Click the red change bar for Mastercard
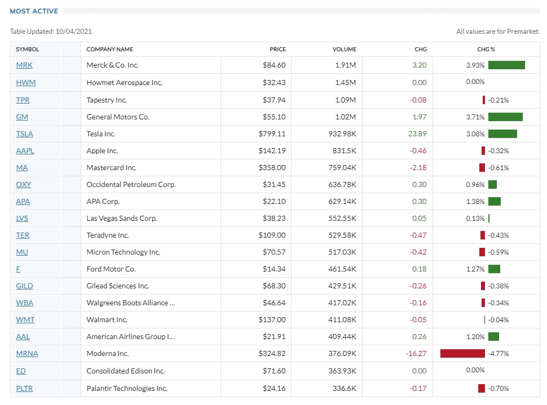Screen dimensions: 547x405 (x=482, y=168)
